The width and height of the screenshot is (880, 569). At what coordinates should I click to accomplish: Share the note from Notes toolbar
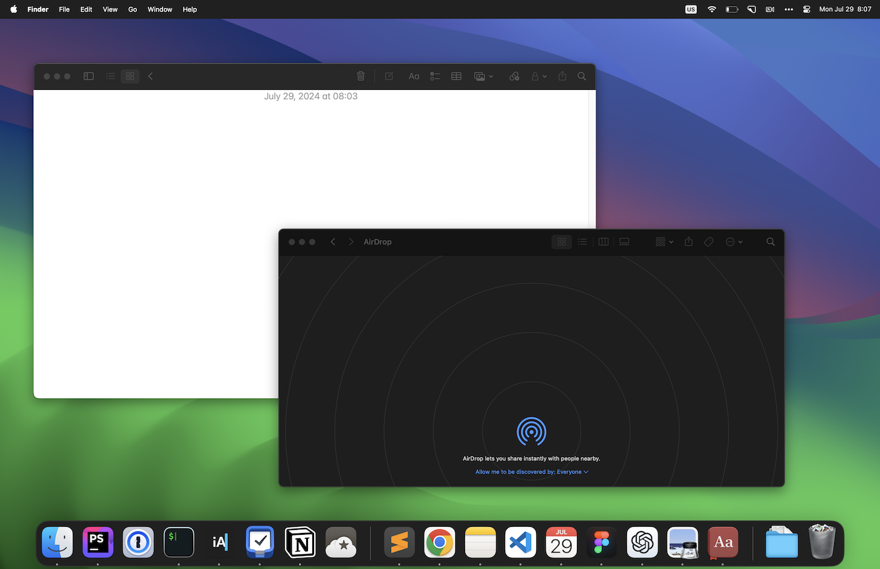(562, 76)
